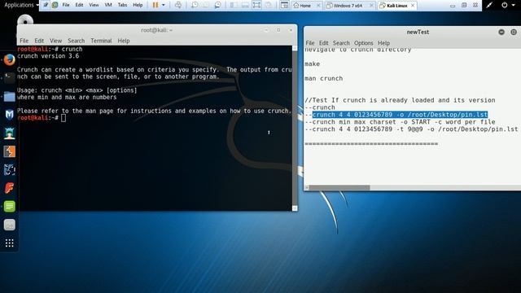Open the VMware Tabs menu

[122, 5]
